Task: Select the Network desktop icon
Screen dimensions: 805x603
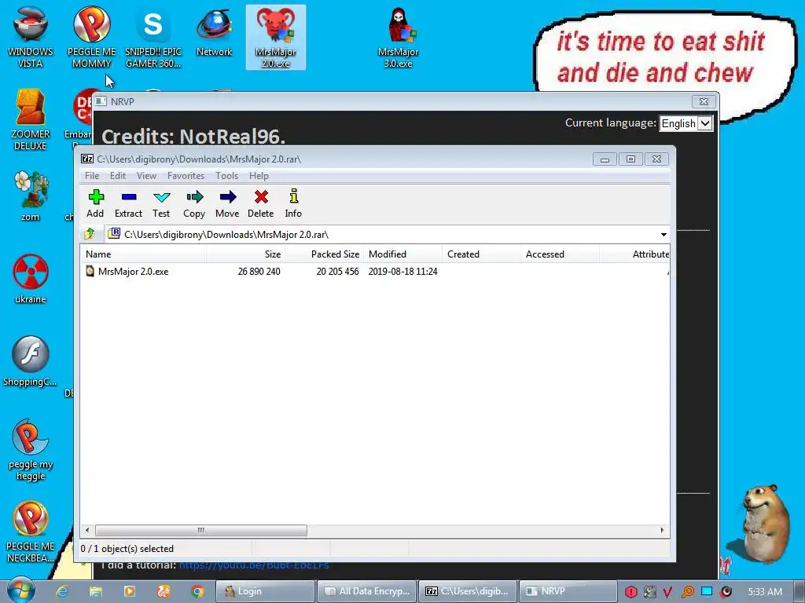Action: (x=214, y=31)
